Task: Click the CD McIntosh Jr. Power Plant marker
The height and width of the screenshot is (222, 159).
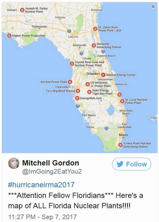Action: tap(88, 84)
